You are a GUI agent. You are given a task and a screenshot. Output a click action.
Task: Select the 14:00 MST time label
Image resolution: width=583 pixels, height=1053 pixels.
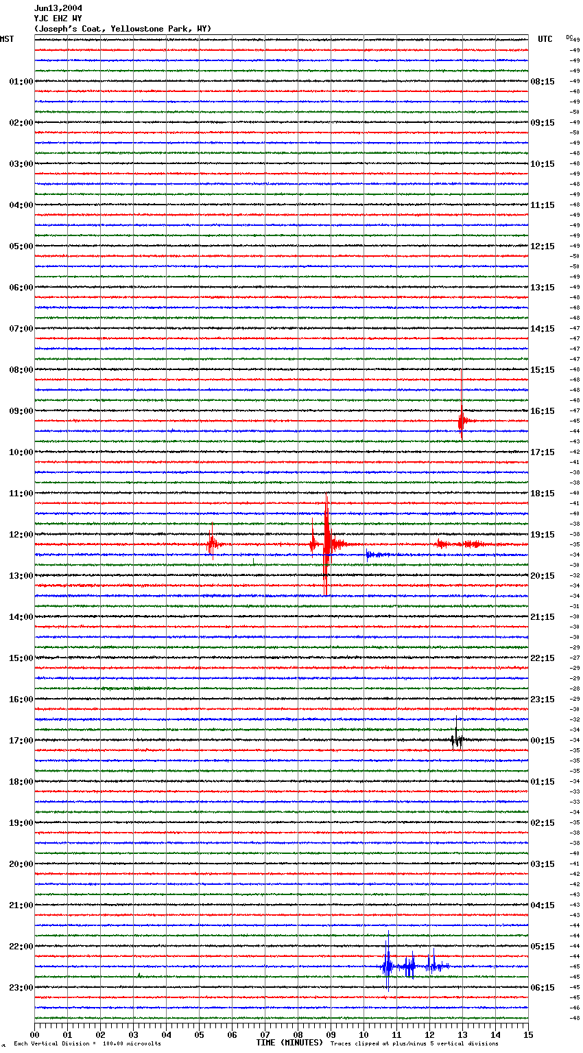click(x=21, y=617)
